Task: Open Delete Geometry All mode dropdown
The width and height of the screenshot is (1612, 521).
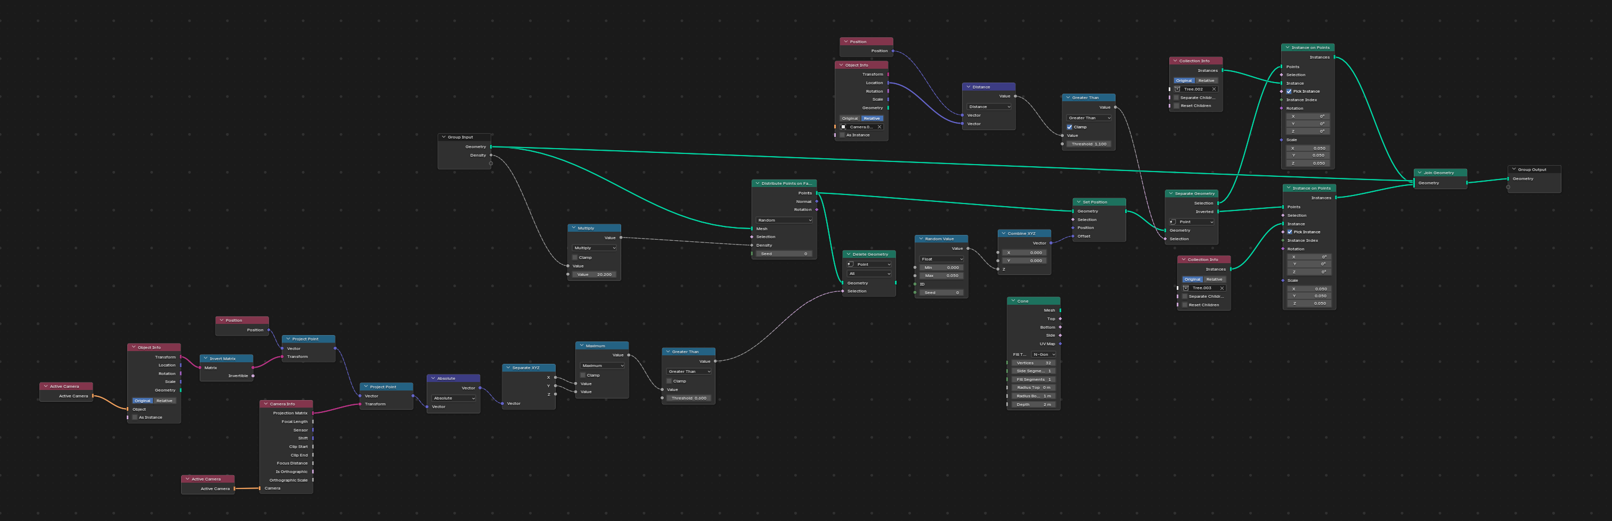Action: coord(869,274)
